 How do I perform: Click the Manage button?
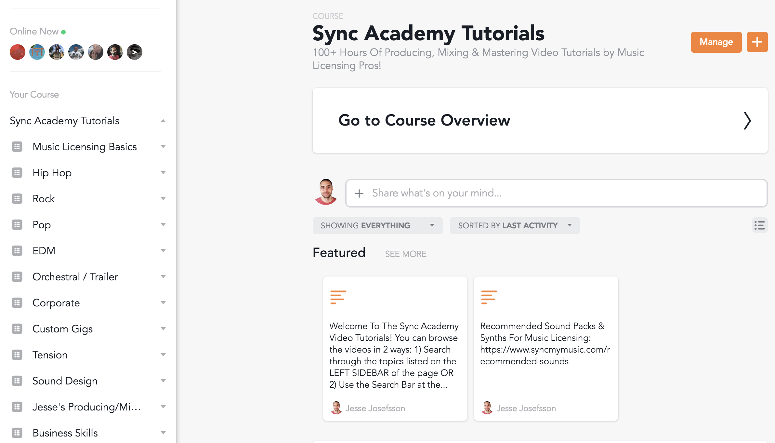[x=716, y=42]
